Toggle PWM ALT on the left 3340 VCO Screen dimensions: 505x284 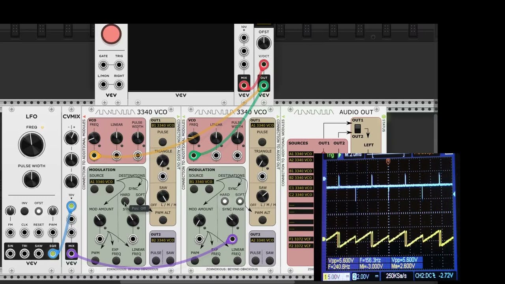click(163, 221)
